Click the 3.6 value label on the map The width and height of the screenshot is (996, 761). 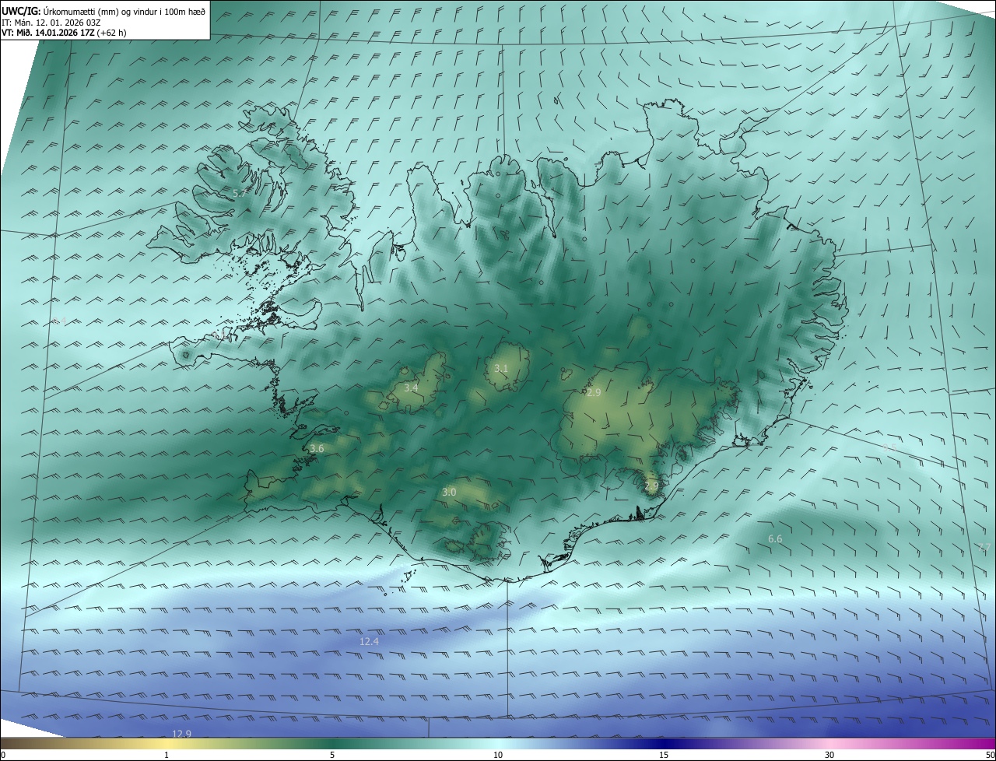[317, 448]
